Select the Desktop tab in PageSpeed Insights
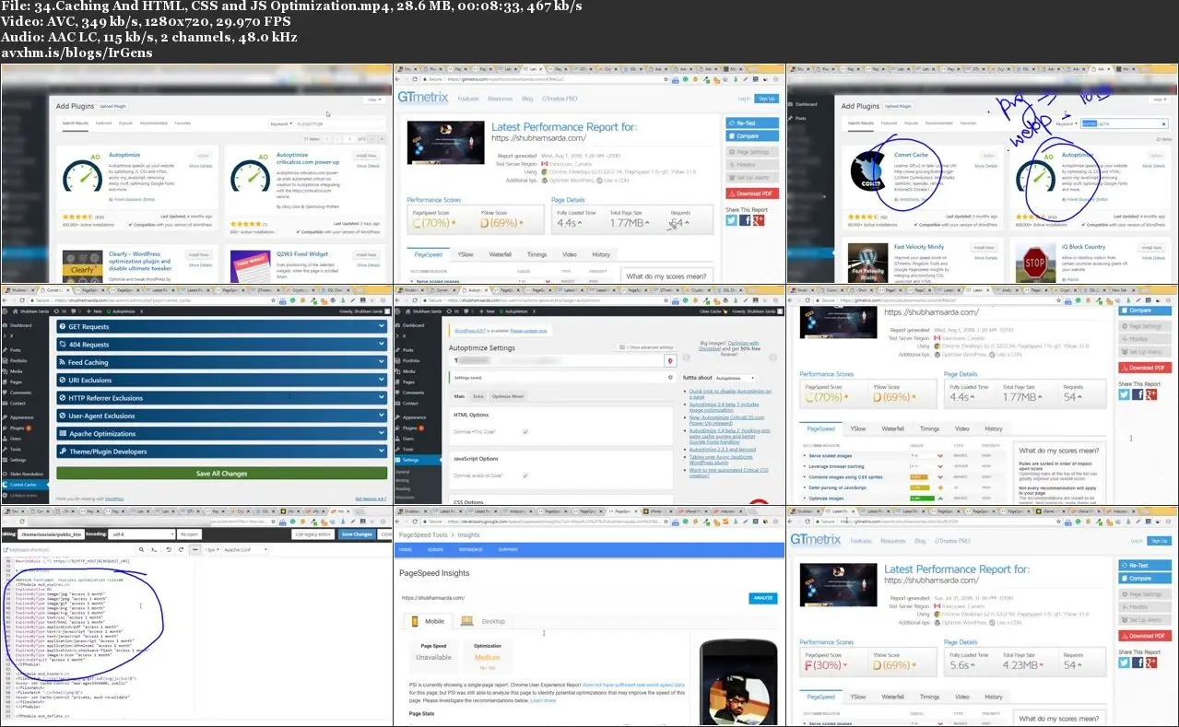Screen dimensions: 1179x727 click(485, 621)
